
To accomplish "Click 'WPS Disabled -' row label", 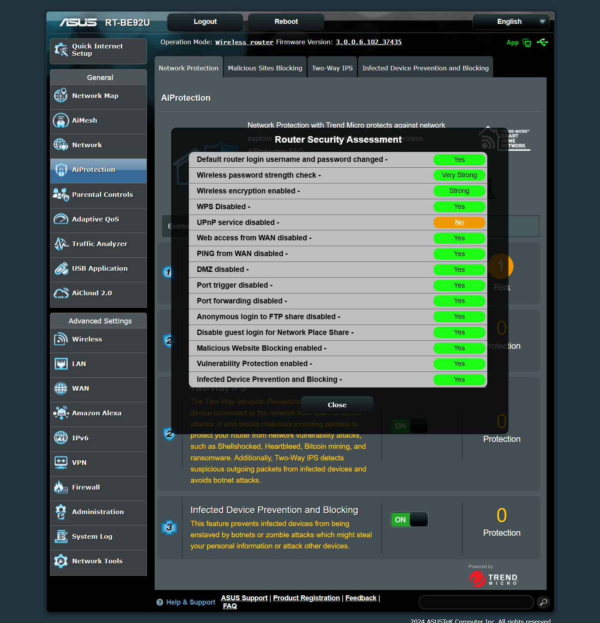I will coord(223,207).
